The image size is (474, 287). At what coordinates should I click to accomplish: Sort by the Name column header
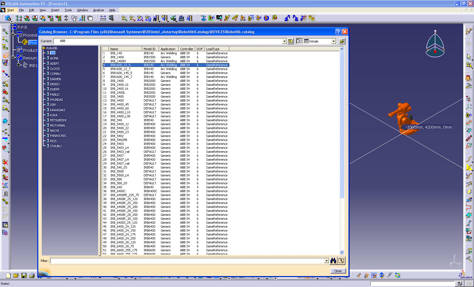[126, 49]
